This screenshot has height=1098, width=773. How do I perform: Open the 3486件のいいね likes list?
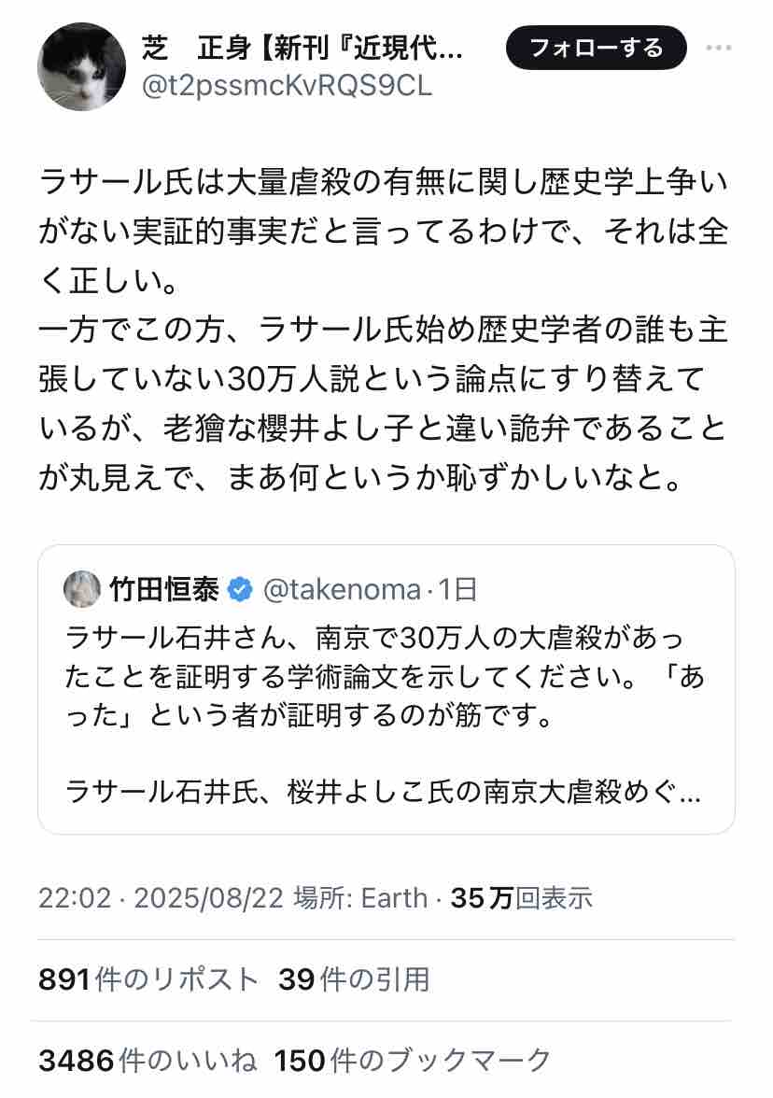coord(148,1061)
